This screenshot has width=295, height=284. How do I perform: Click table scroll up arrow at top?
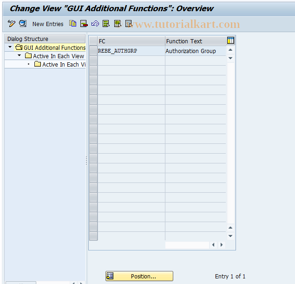point(230,50)
